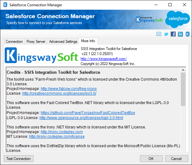
Task: Open the Creative Commons by/3.0 license link
Action: (x=59, y=93)
